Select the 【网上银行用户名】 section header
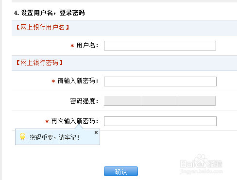Viewport: 237px width, 180px height. pyautogui.click(x=43, y=27)
